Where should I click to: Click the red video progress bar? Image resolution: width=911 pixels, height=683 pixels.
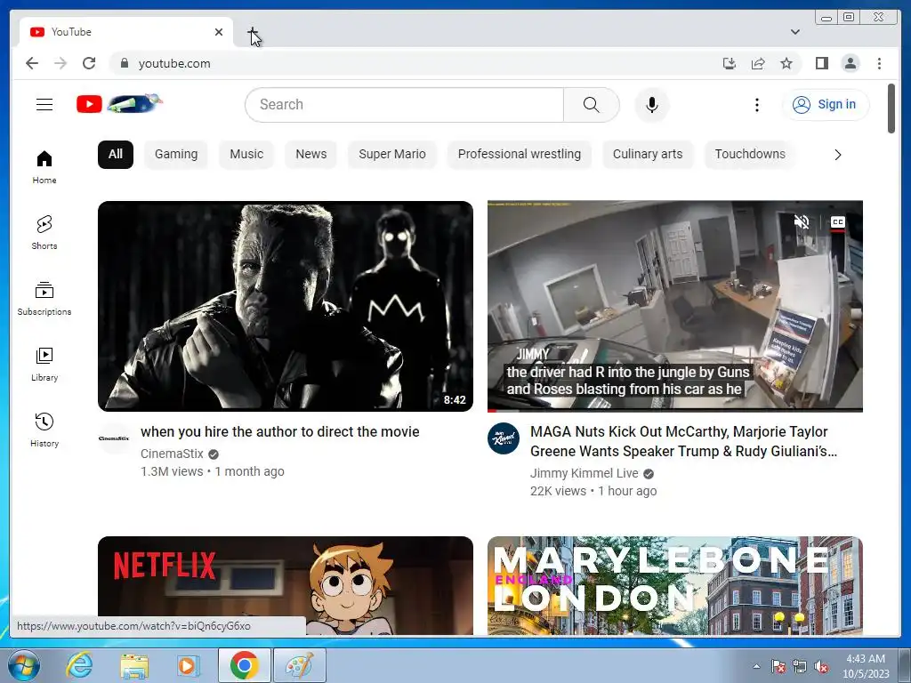point(674,410)
